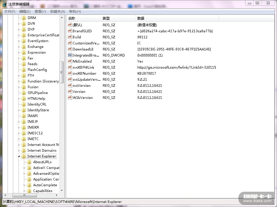Sort by the 类型 column header
The height and width of the screenshot is (207, 277).
118,18
